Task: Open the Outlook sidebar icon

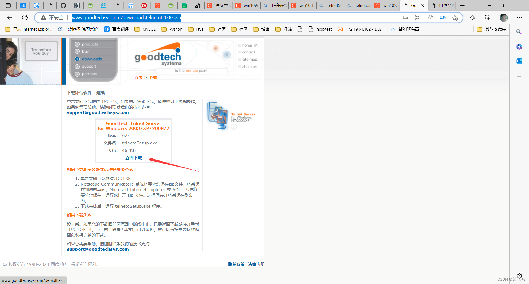Action: tap(519, 61)
